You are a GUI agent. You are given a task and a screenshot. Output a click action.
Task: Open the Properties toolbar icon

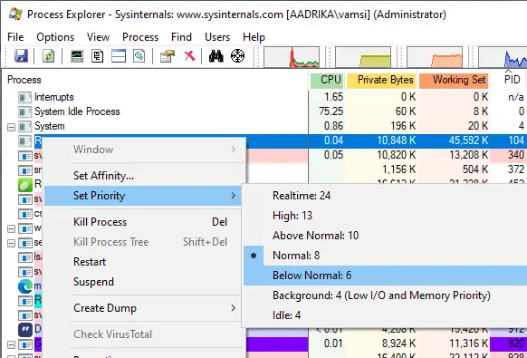point(168,56)
